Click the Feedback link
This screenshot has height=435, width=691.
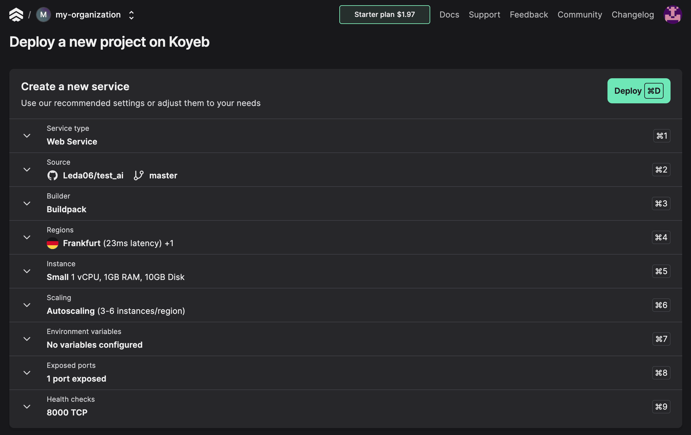(x=529, y=14)
